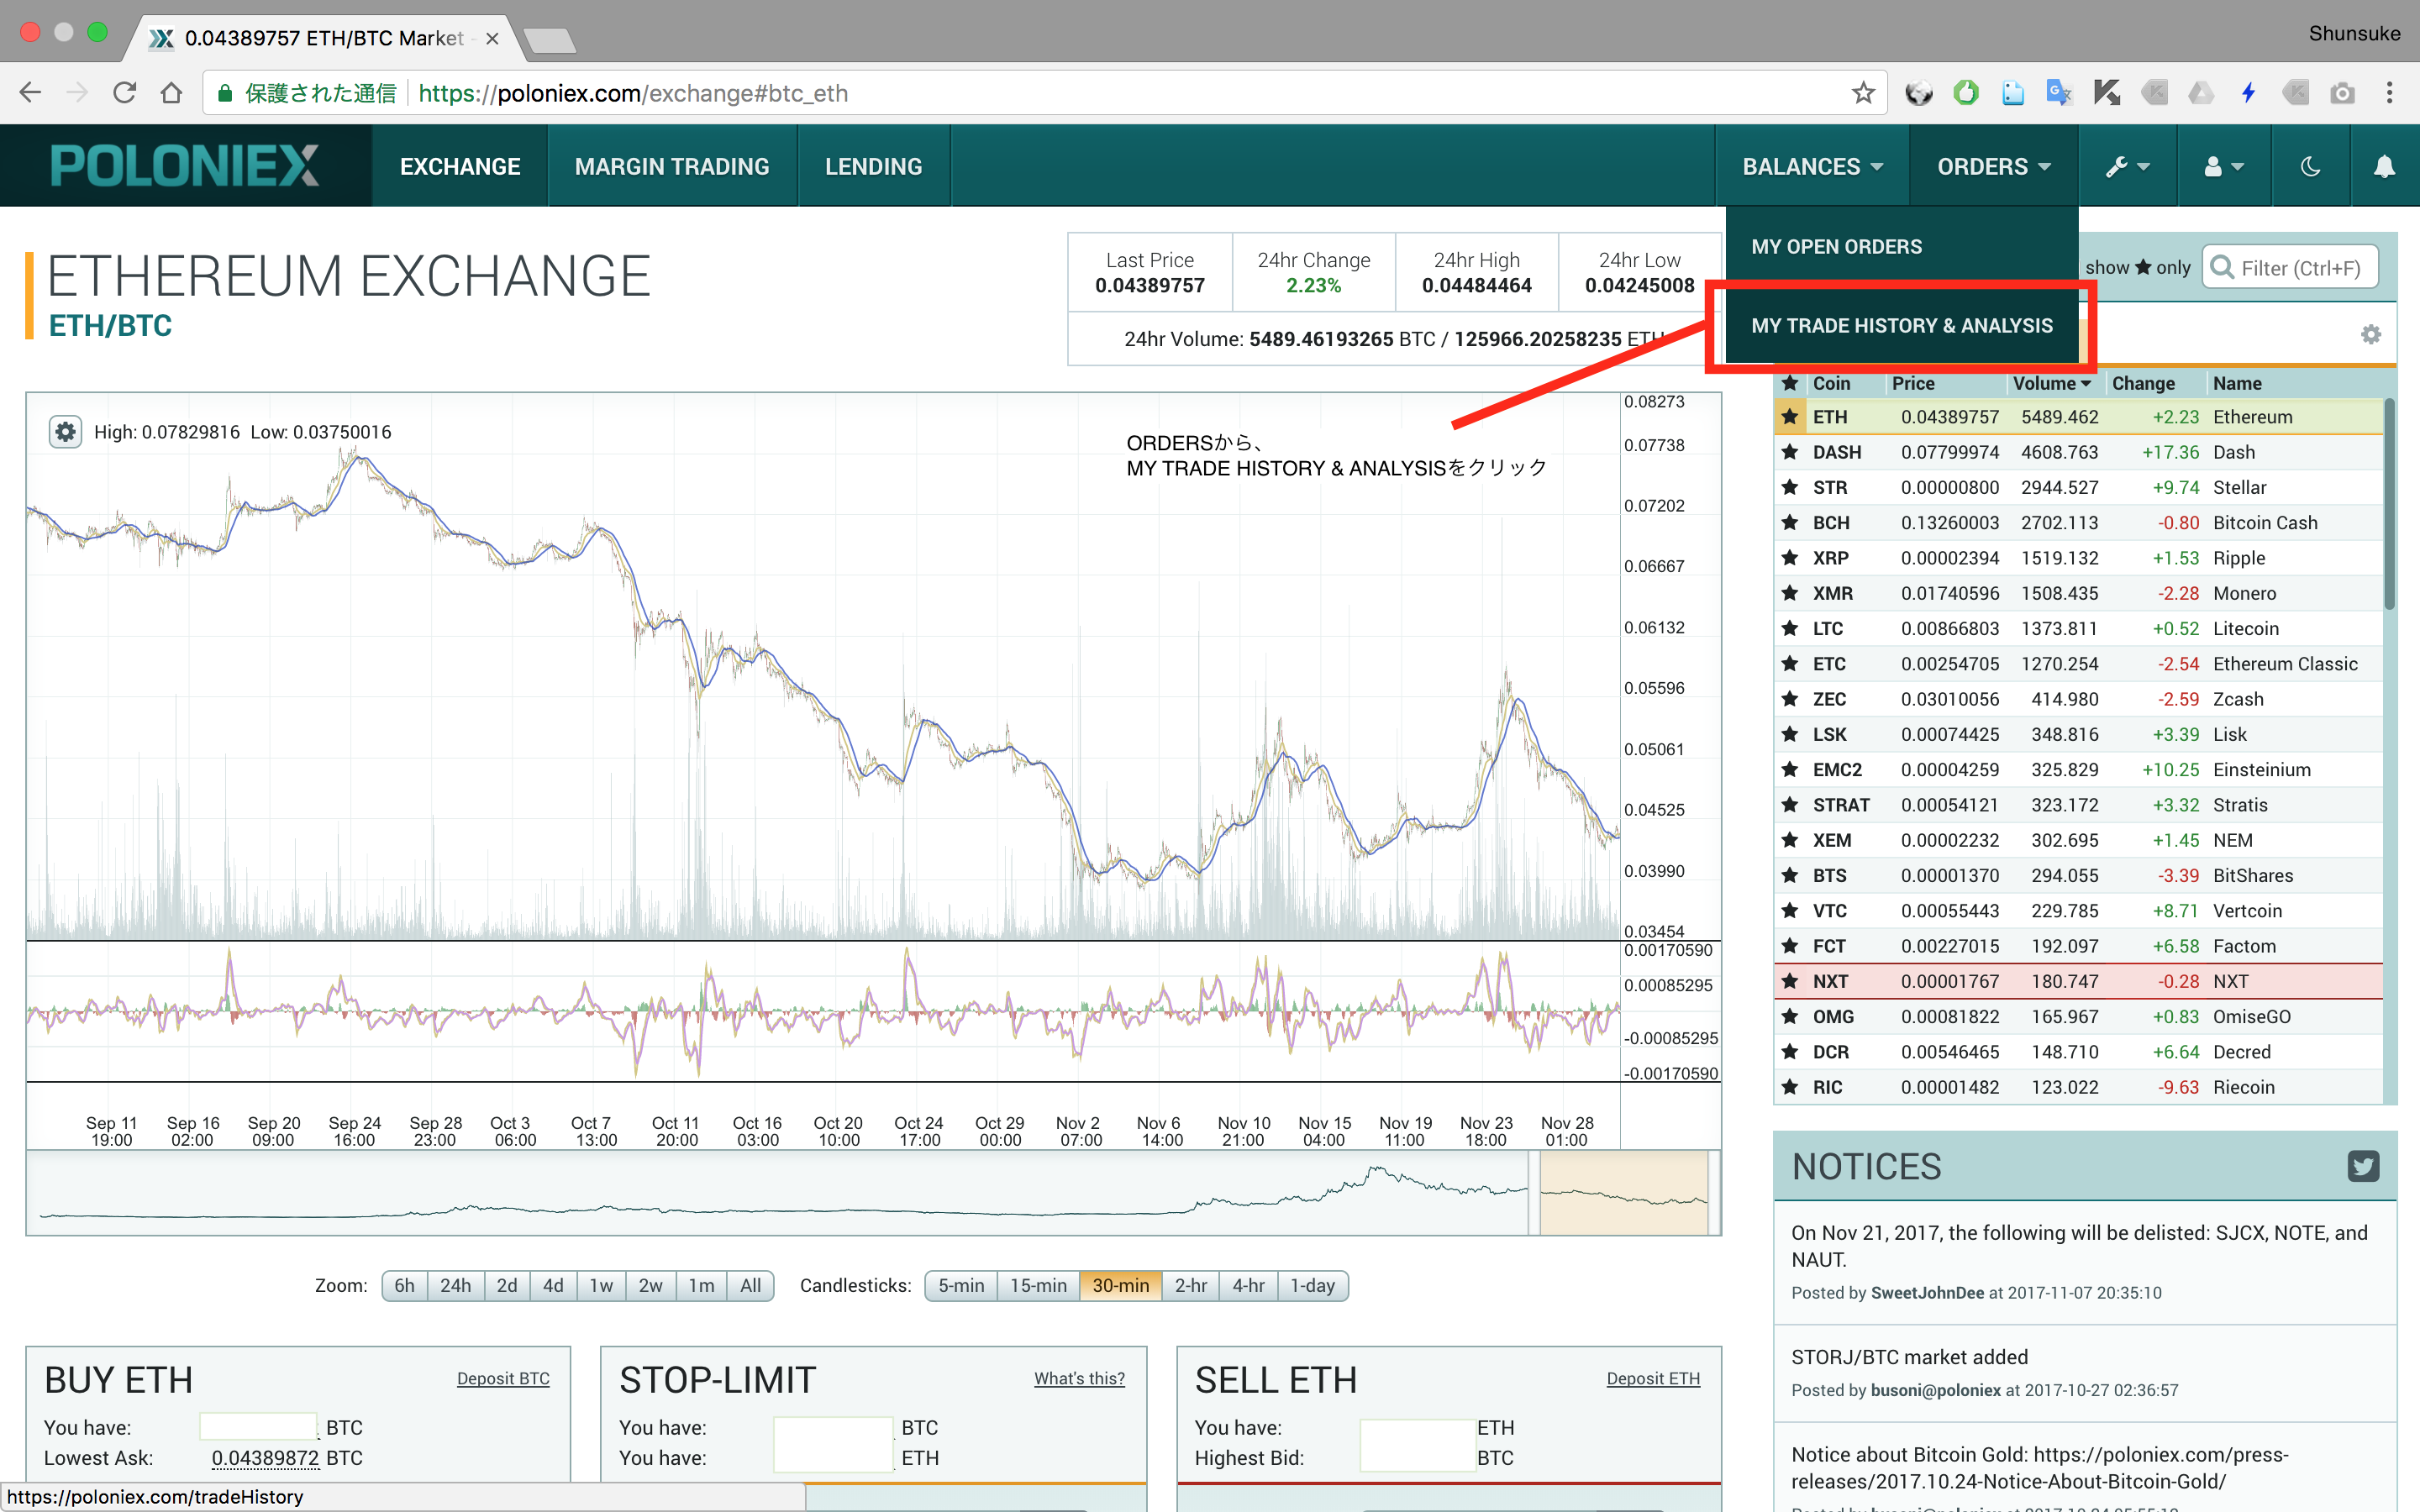Screen dimensions: 2420x1512
Task: Toggle favorite star for XRP row
Action: (1790, 558)
